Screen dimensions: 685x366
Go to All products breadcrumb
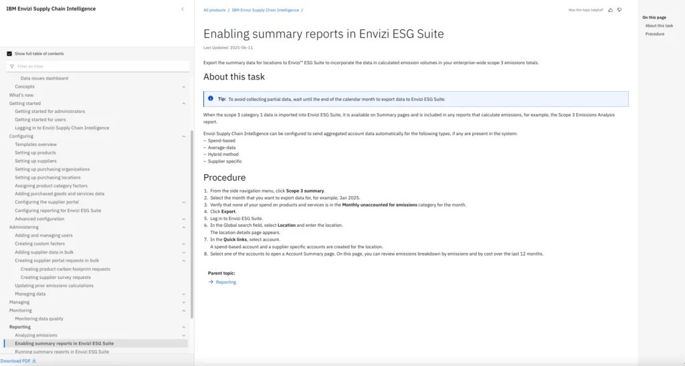[x=214, y=11]
